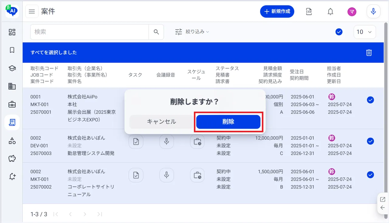This screenshot has height=223, width=389.
Task: Open the graduation cap icon in sidebar
Action: [12, 68]
